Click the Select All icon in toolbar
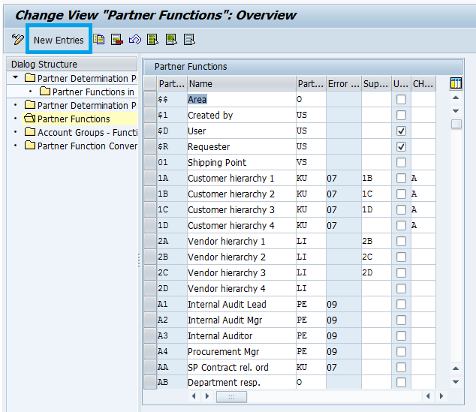 153,40
